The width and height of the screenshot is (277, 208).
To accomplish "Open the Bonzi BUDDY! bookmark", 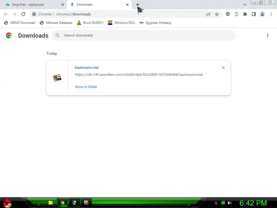I will click(x=90, y=23).
